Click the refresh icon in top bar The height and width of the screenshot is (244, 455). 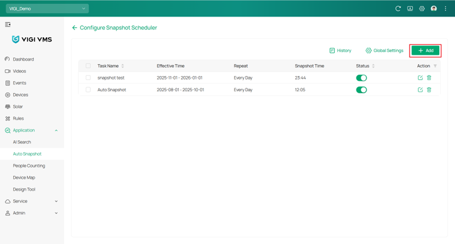398,9
